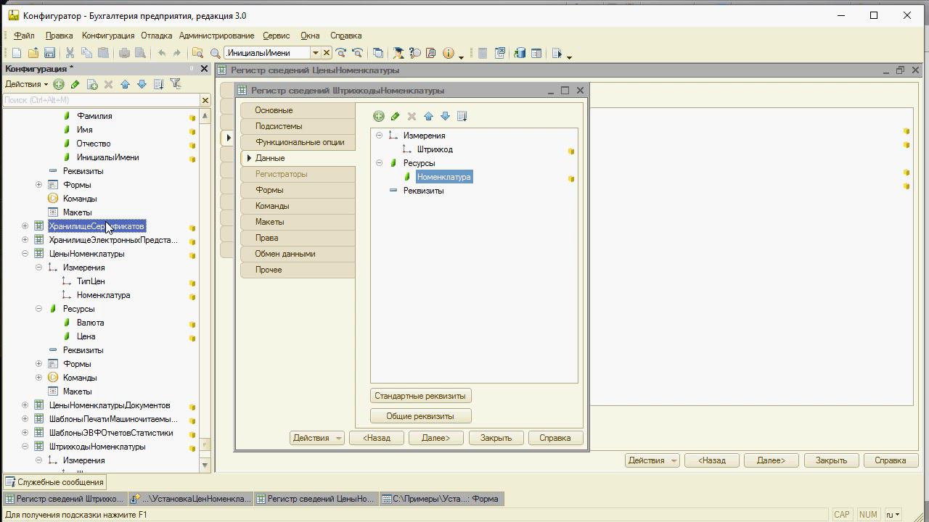Click the main toolbar search text field

coord(267,53)
